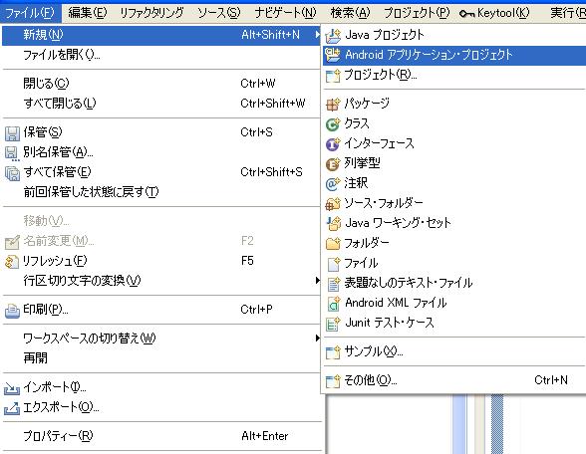The width and height of the screenshot is (586, 454).
Task: Click the Android XML ファイル icon
Action: 333,304
